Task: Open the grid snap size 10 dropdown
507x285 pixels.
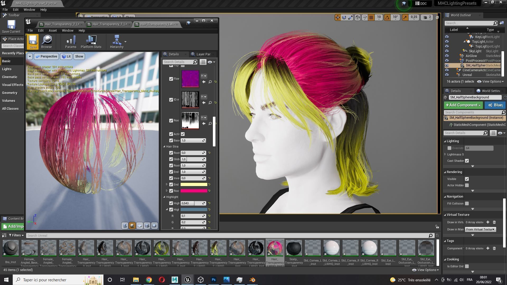Action: click(379, 17)
